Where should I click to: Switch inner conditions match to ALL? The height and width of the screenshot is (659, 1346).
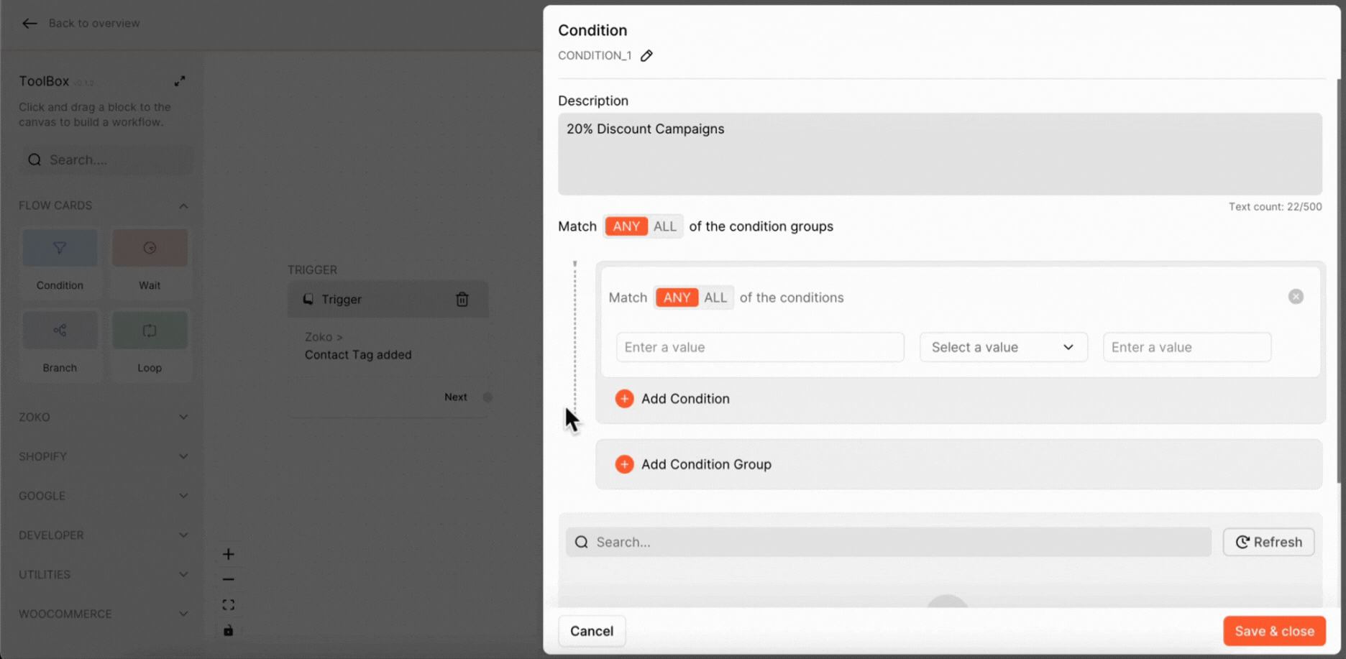tap(715, 298)
